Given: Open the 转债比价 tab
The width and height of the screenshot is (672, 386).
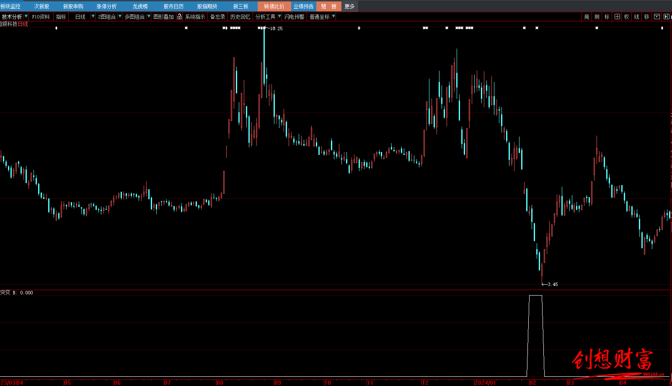Looking at the screenshot, I should pyautogui.click(x=274, y=6).
